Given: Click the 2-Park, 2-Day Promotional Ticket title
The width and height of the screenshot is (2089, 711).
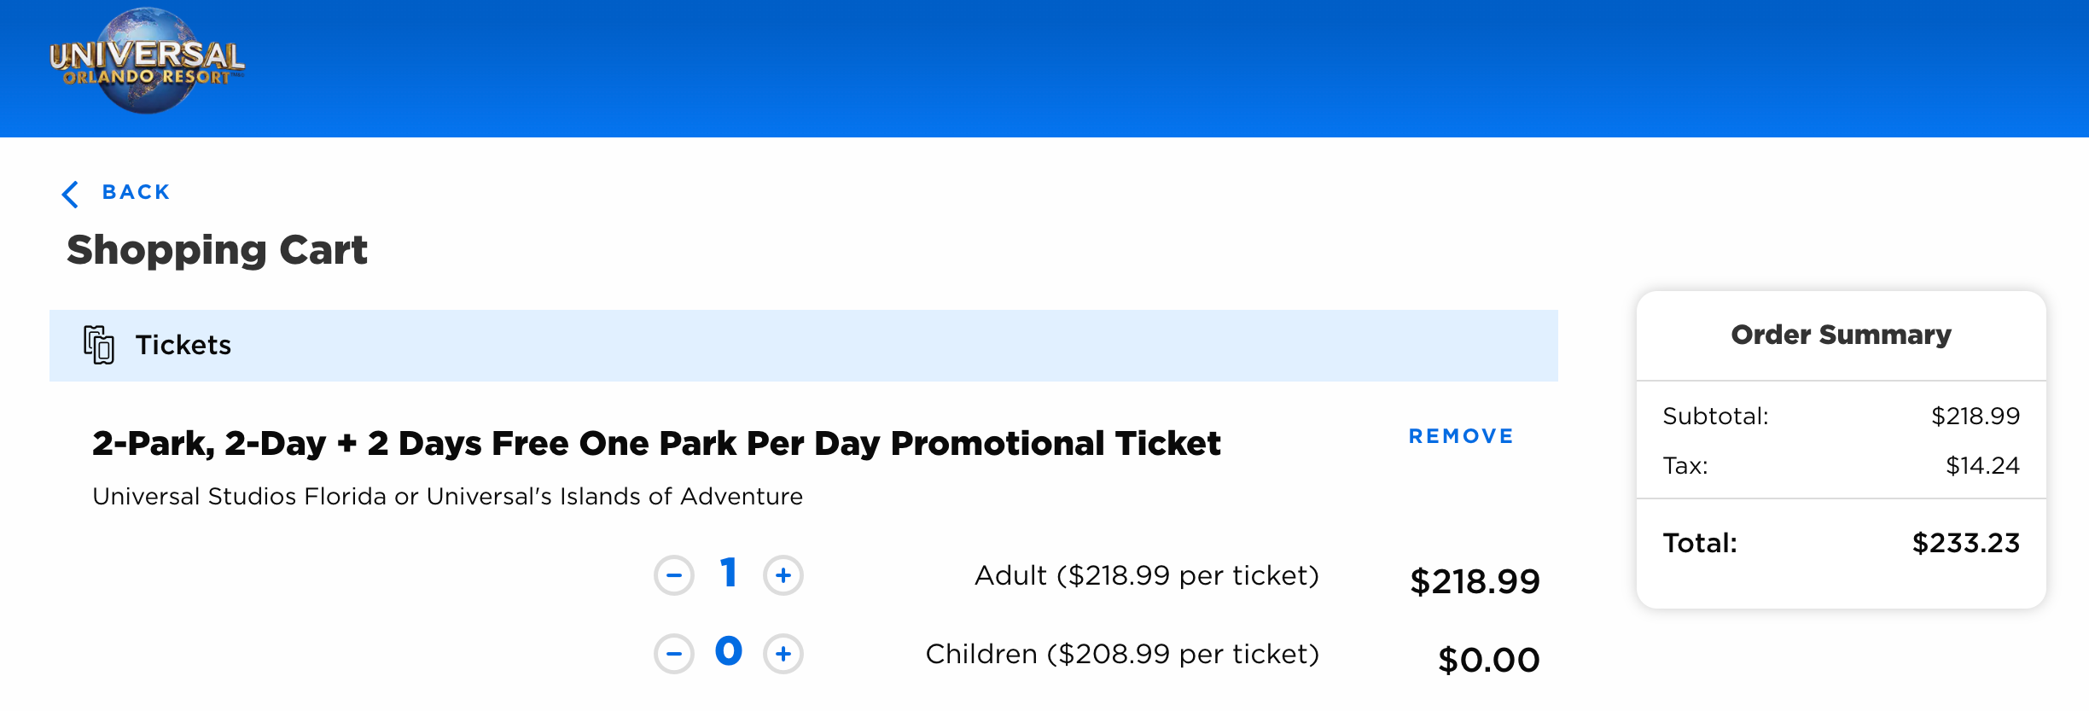Looking at the screenshot, I should point(656,443).
